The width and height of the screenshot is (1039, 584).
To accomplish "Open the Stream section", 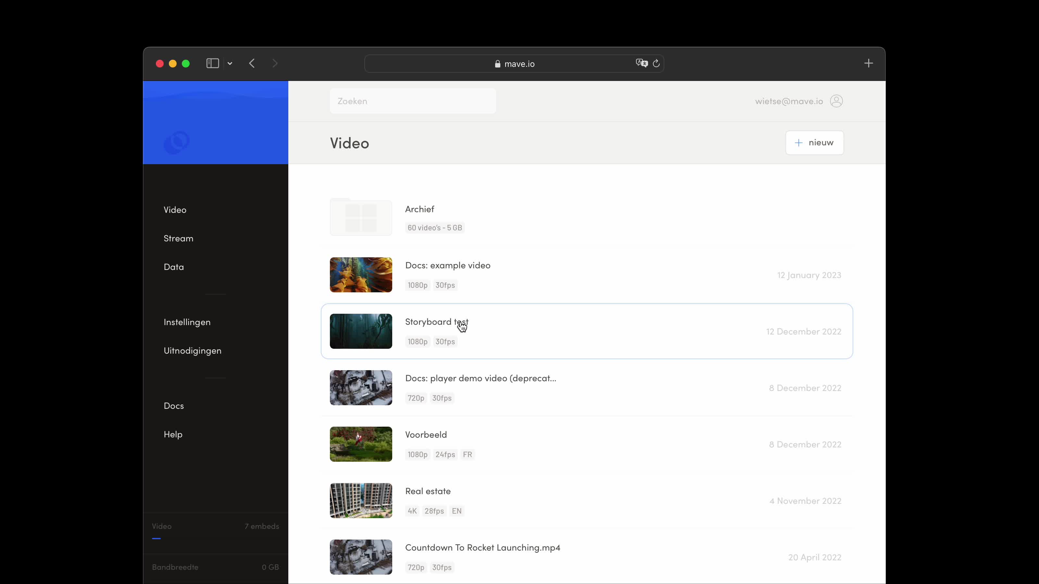I will (178, 238).
